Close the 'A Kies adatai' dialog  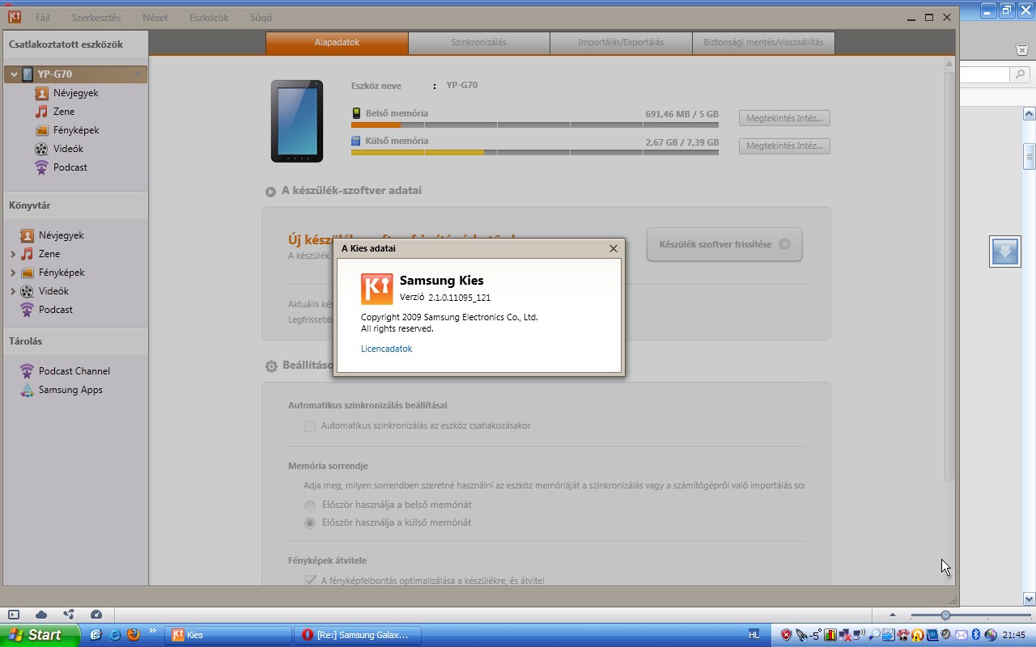pos(614,248)
